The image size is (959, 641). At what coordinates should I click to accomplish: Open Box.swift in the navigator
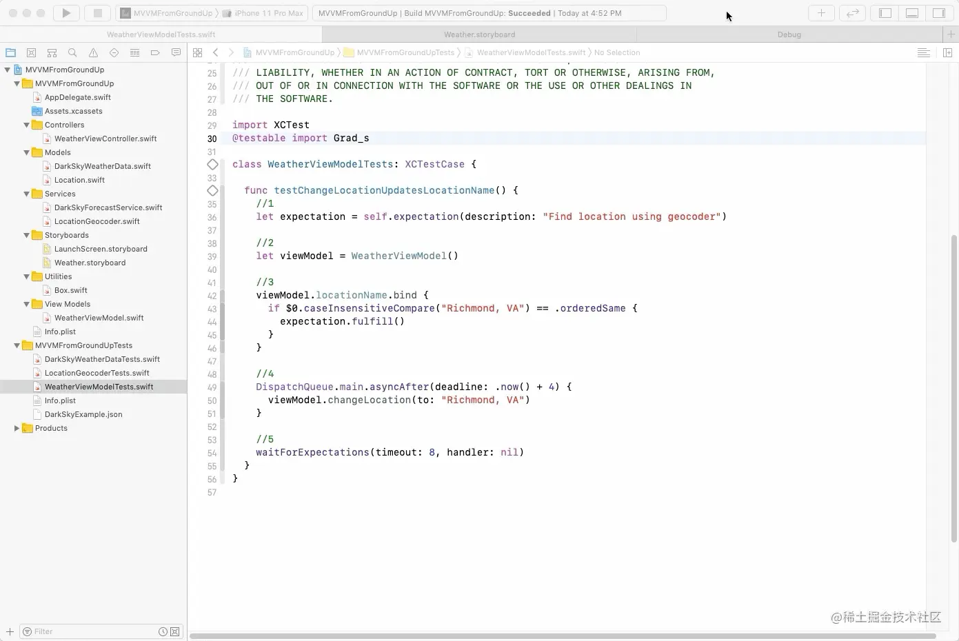(71, 290)
